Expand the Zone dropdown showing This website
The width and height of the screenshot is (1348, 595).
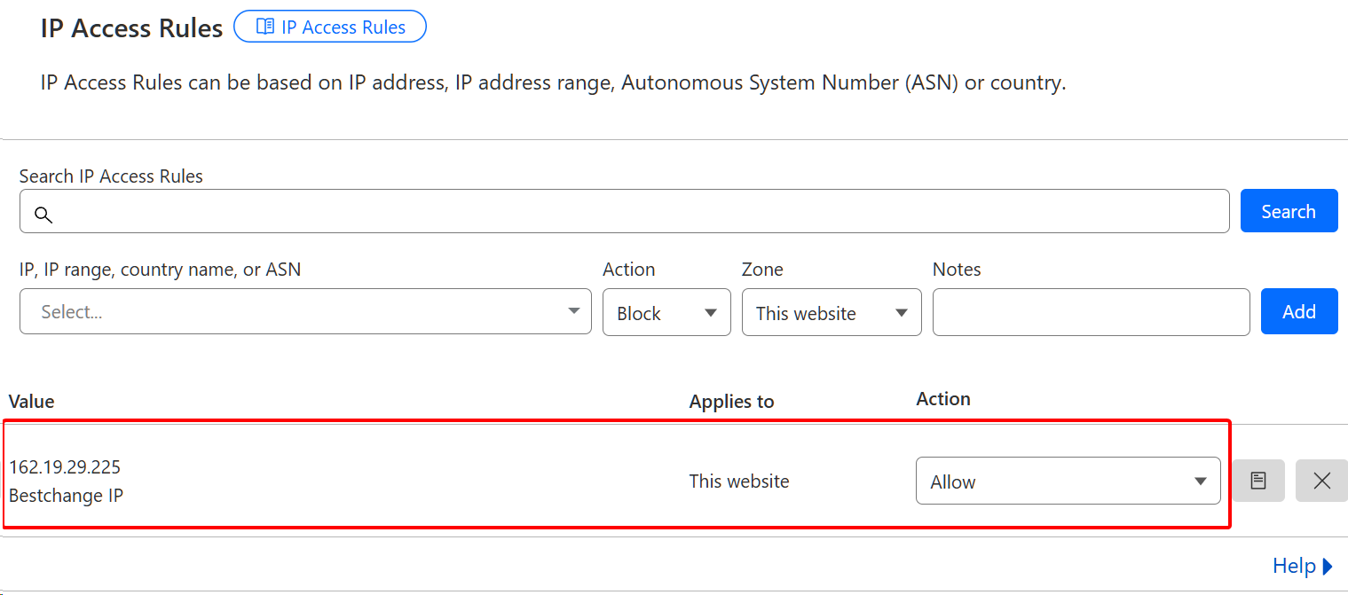point(831,312)
